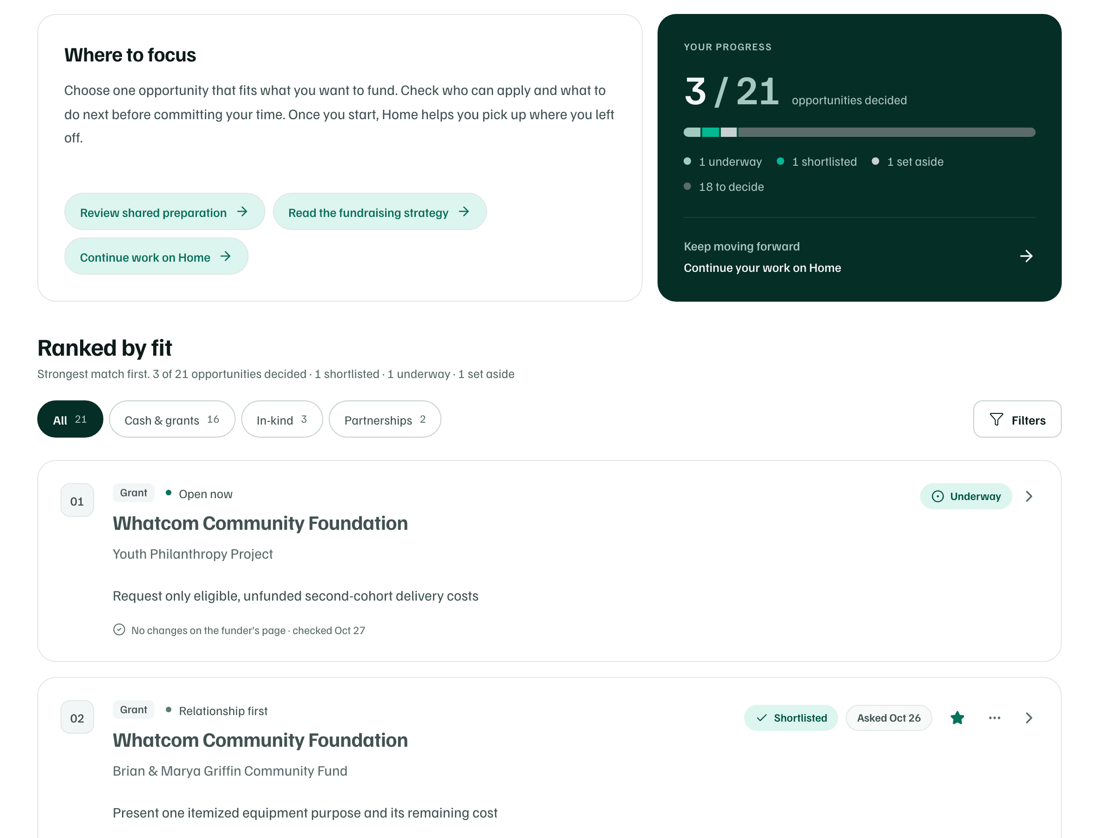Click the Filters funnel icon
Screen dimensions: 1099x838
996,419
